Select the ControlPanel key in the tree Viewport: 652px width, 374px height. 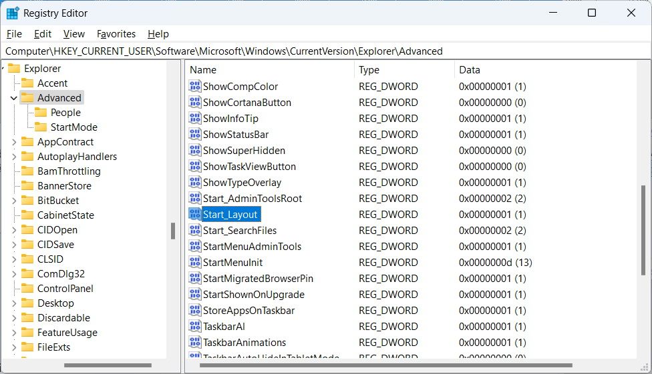pyautogui.click(x=65, y=289)
